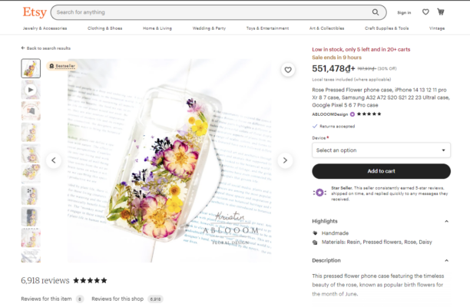
Task: Open Home & Living category
Action: pos(157,28)
